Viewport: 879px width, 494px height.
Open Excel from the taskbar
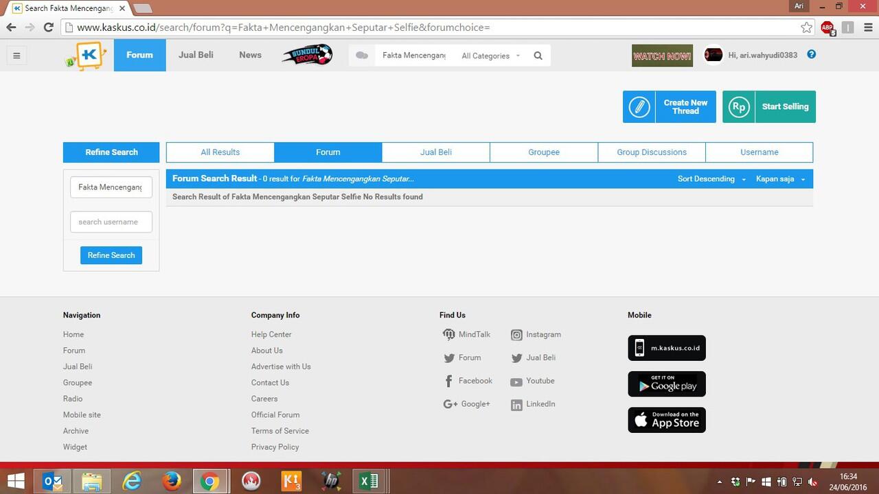click(369, 482)
